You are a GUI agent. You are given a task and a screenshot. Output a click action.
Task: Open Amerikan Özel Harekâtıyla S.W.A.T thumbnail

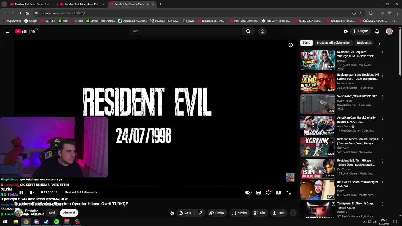coord(318,126)
